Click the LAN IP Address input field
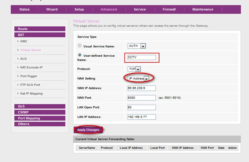This screenshot has height=162, width=249. pos(142,117)
